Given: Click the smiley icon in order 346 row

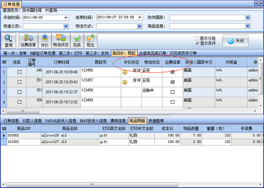Looking at the screenshot, I should (x=125, y=72).
